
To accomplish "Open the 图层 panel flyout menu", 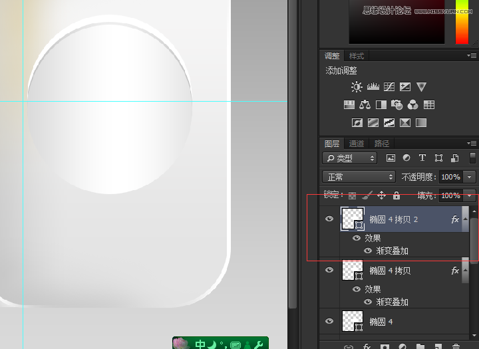I will (472, 143).
